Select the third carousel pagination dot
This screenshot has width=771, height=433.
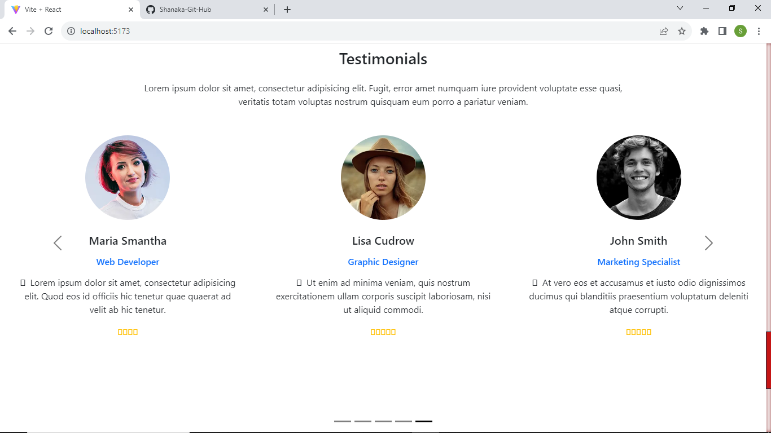(383, 421)
